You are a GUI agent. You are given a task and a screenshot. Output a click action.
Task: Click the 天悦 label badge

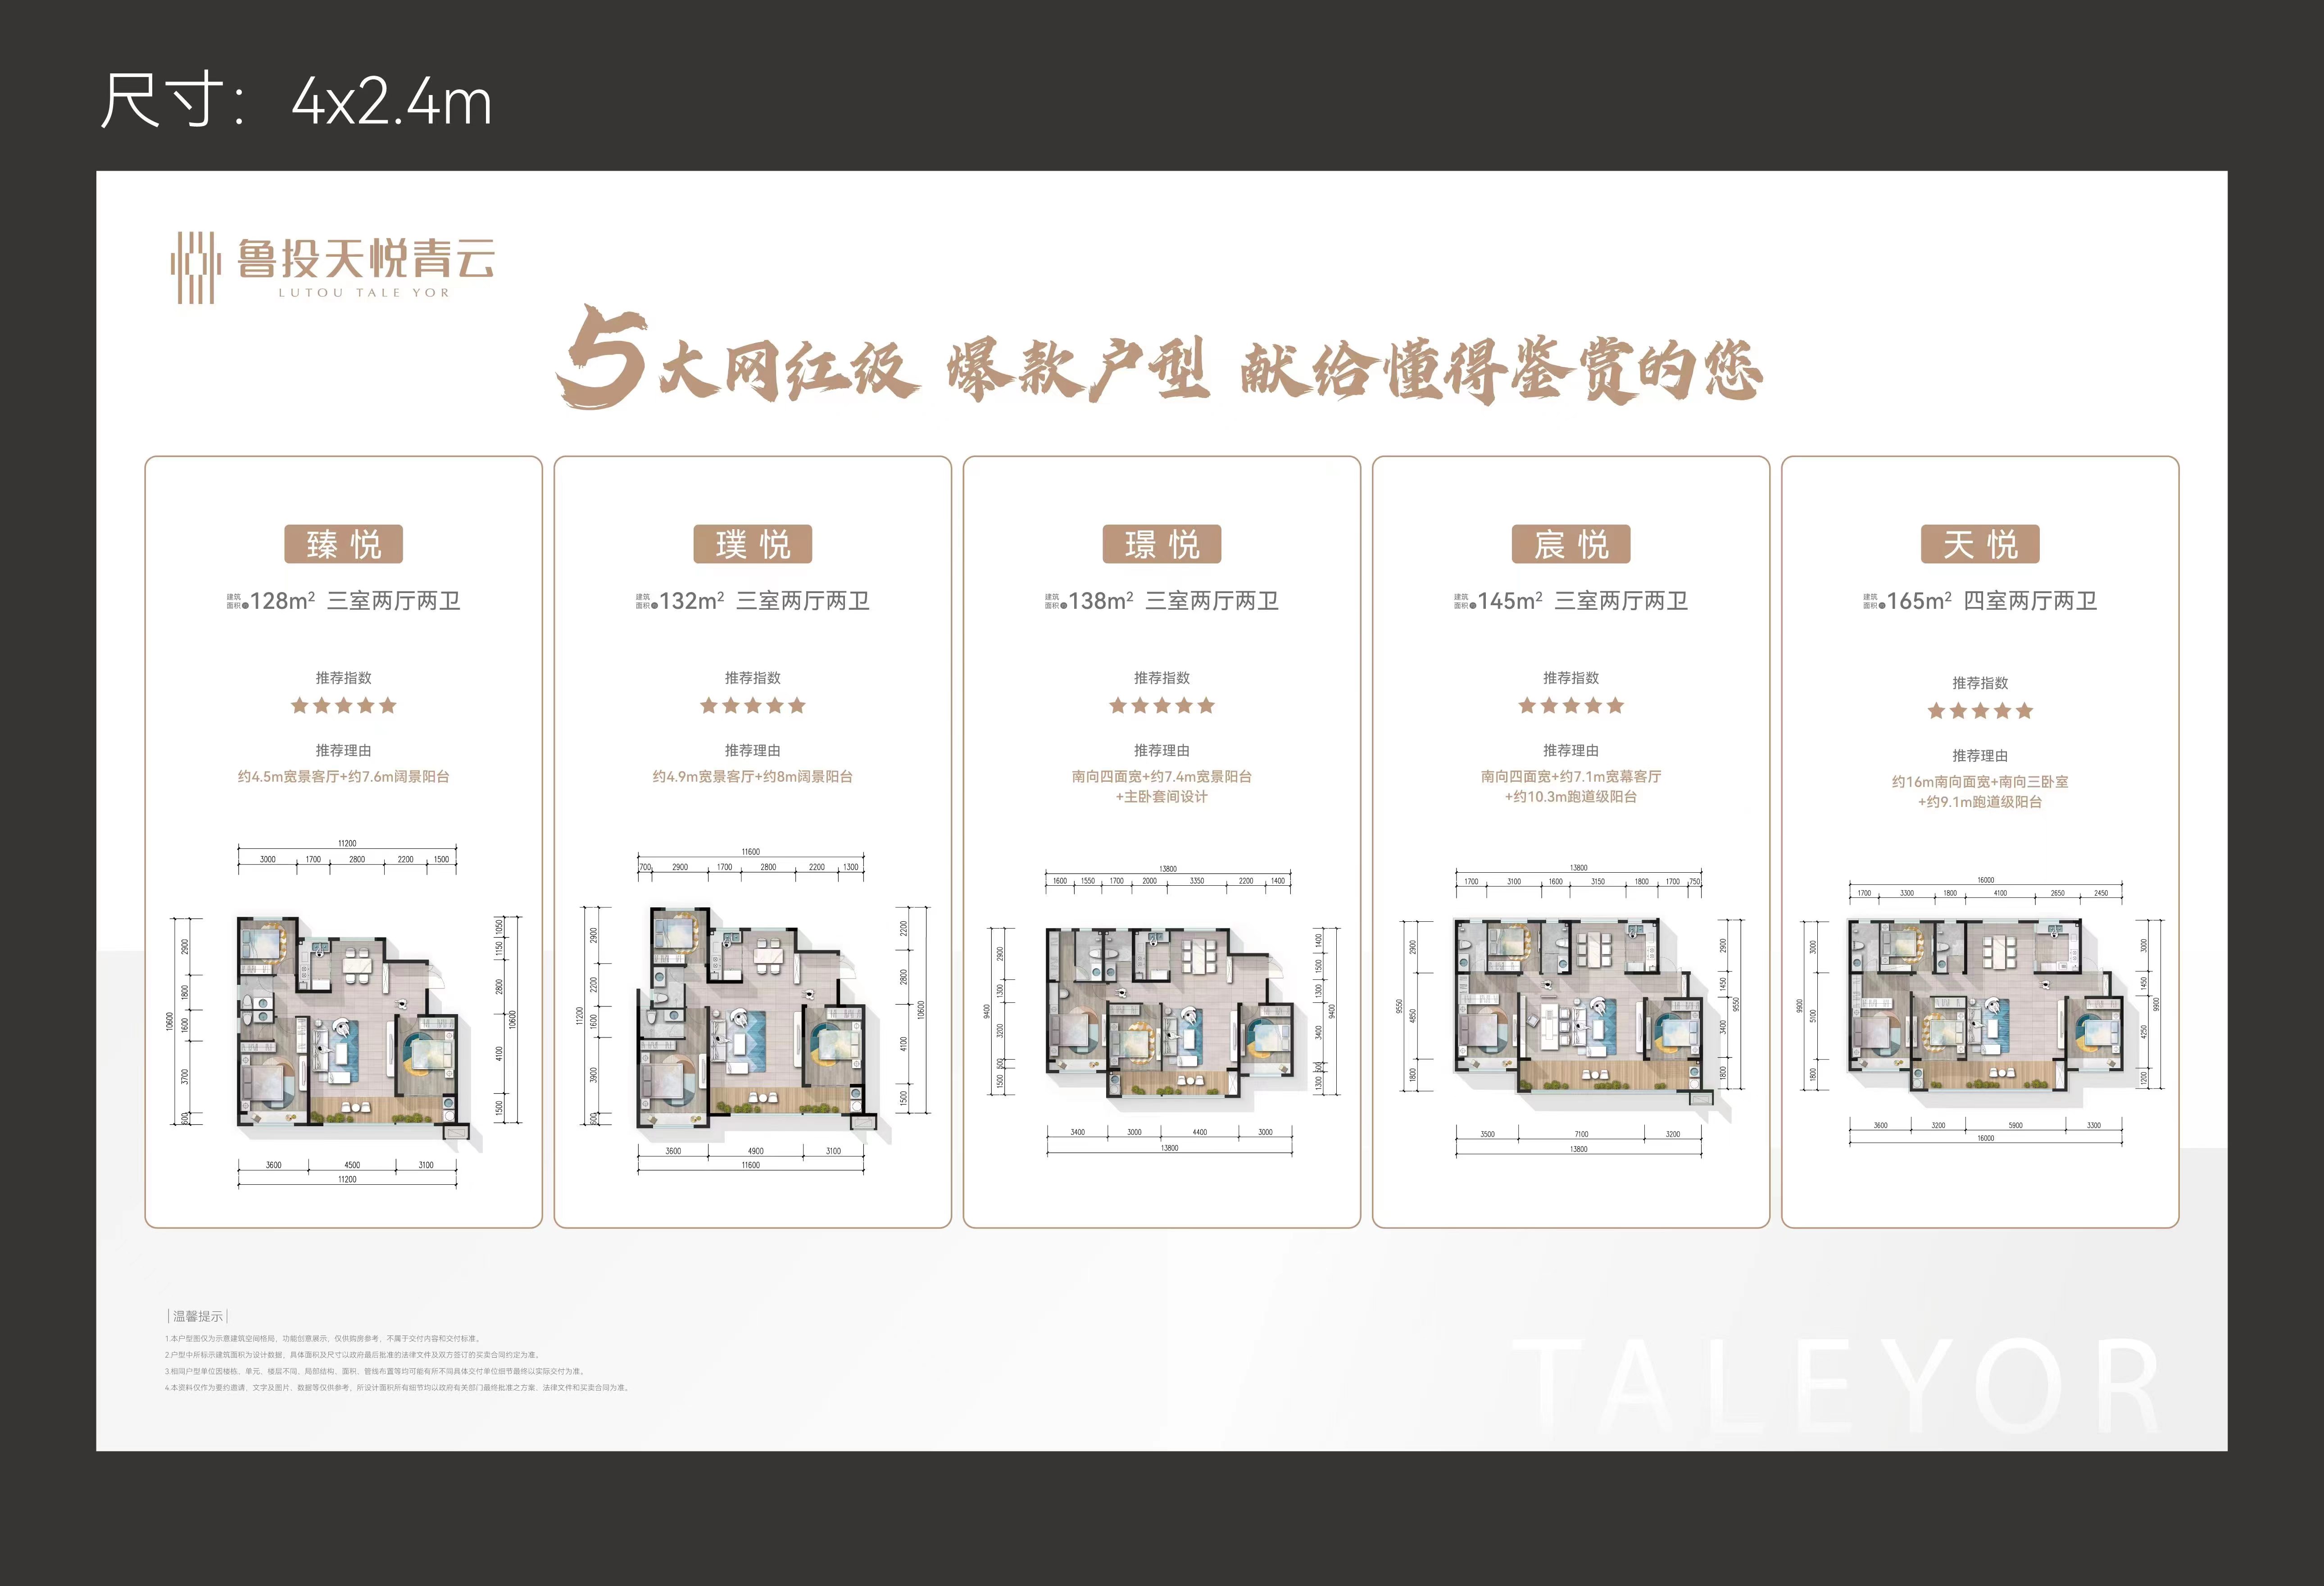(1979, 544)
